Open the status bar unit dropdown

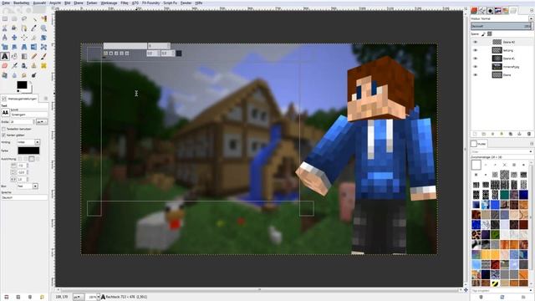coord(78,298)
